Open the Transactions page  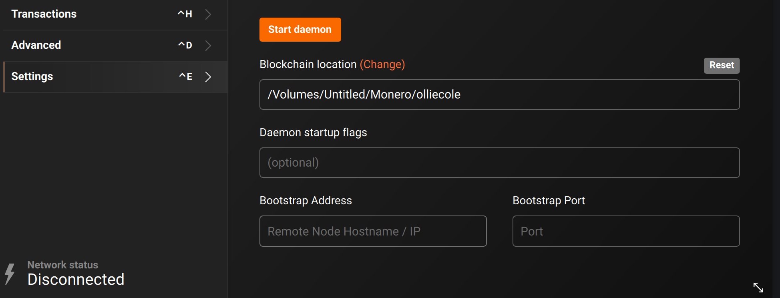point(44,14)
